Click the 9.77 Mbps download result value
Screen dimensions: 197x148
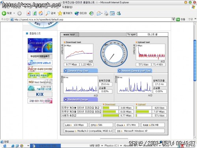coord(72,64)
